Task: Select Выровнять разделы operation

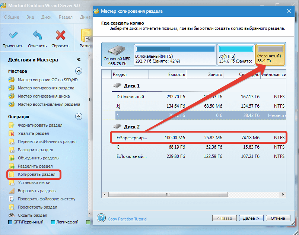Action: pos(37,191)
